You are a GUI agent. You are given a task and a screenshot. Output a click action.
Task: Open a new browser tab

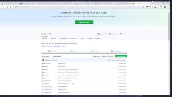coord(152,4)
